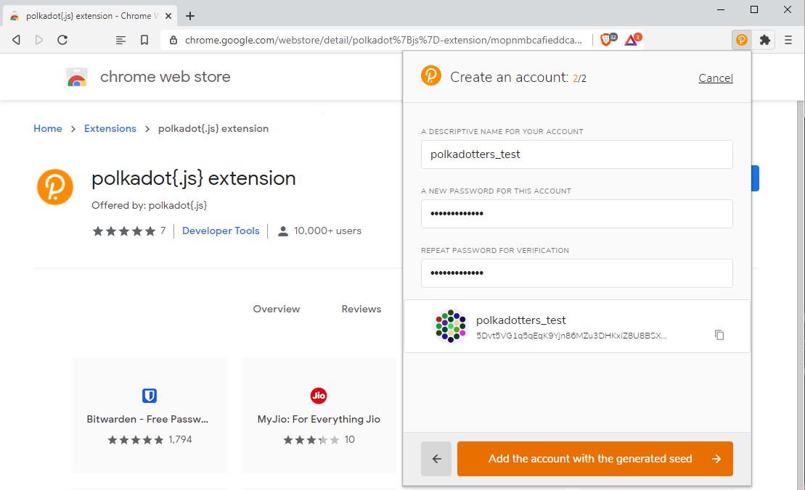Image resolution: width=805 pixels, height=490 pixels.
Task: Bookmark this page with the bookmark icon
Action: click(x=144, y=40)
